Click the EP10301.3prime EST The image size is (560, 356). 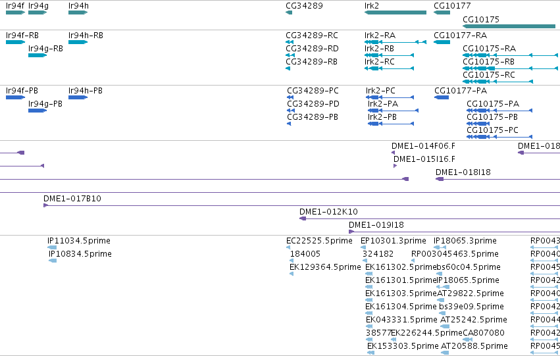tap(363, 247)
